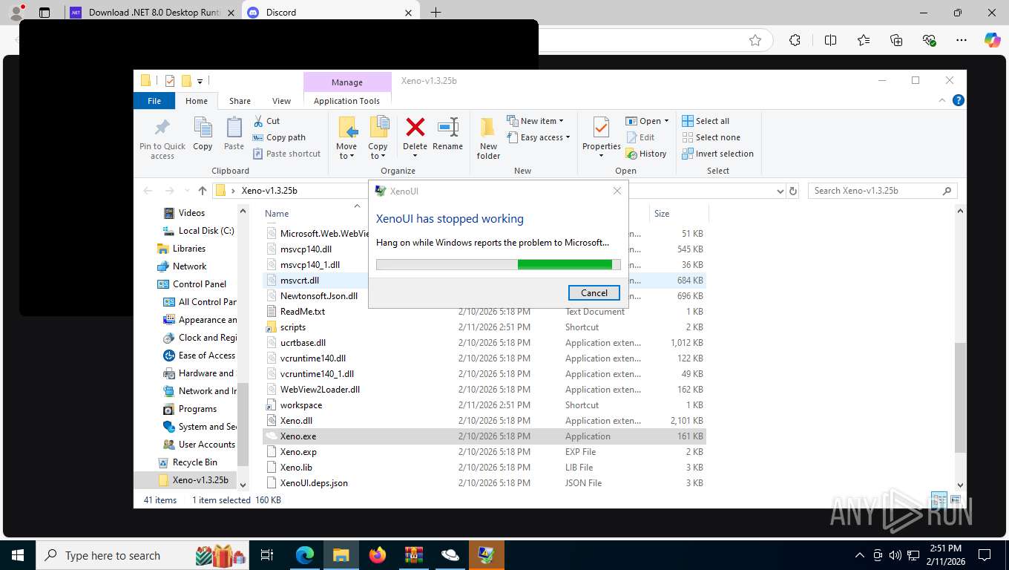Open the ribbon Open dropdown
The height and width of the screenshot is (570, 1009).
pos(647,121)
